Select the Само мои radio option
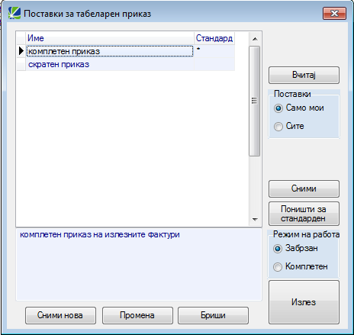 pos(278,108)
